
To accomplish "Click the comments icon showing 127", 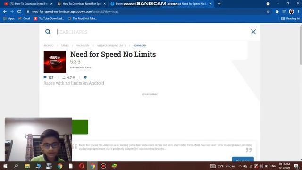I will [45, 77].
